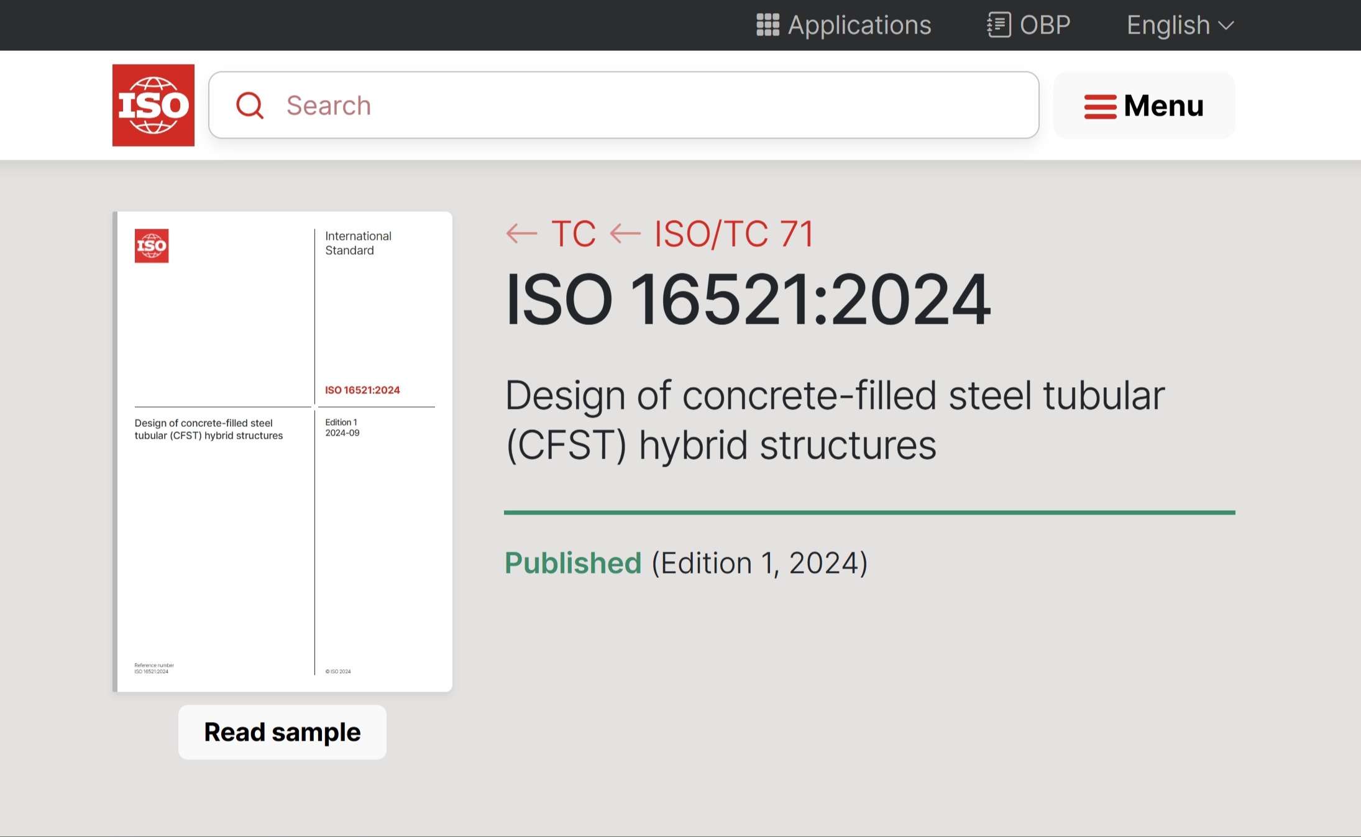Click the OBP notebook icon
This screenshot has width=1361, height=837.
999,25
